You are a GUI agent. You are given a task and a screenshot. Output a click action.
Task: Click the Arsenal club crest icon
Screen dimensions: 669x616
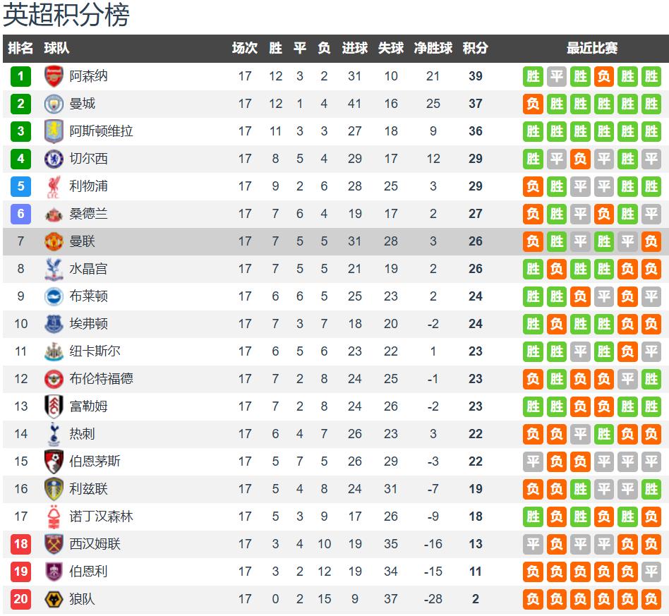[54, 76]
